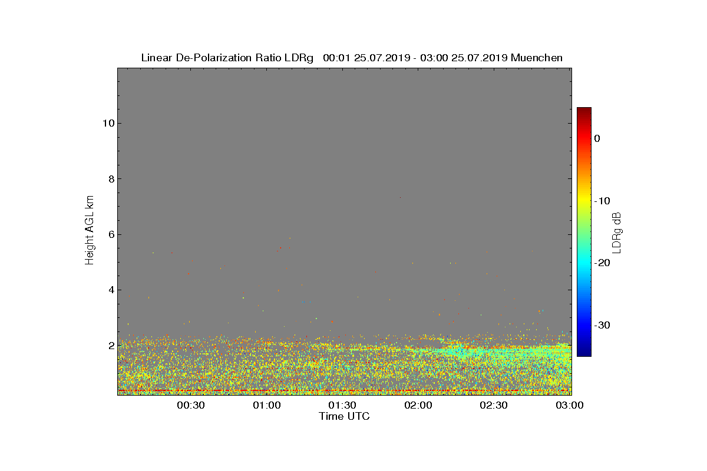Click the height tick label 10
Viewport: 707px width, 471px height.
(107, 123)
